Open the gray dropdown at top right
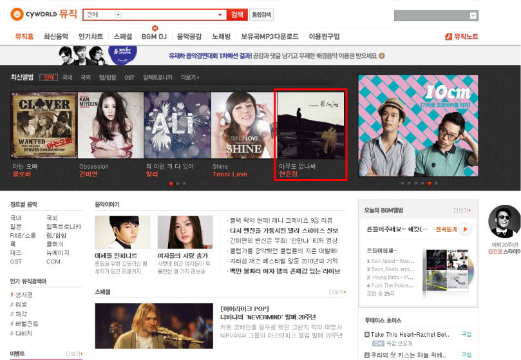Screen dimensions: 521x360 pos(436,15)
